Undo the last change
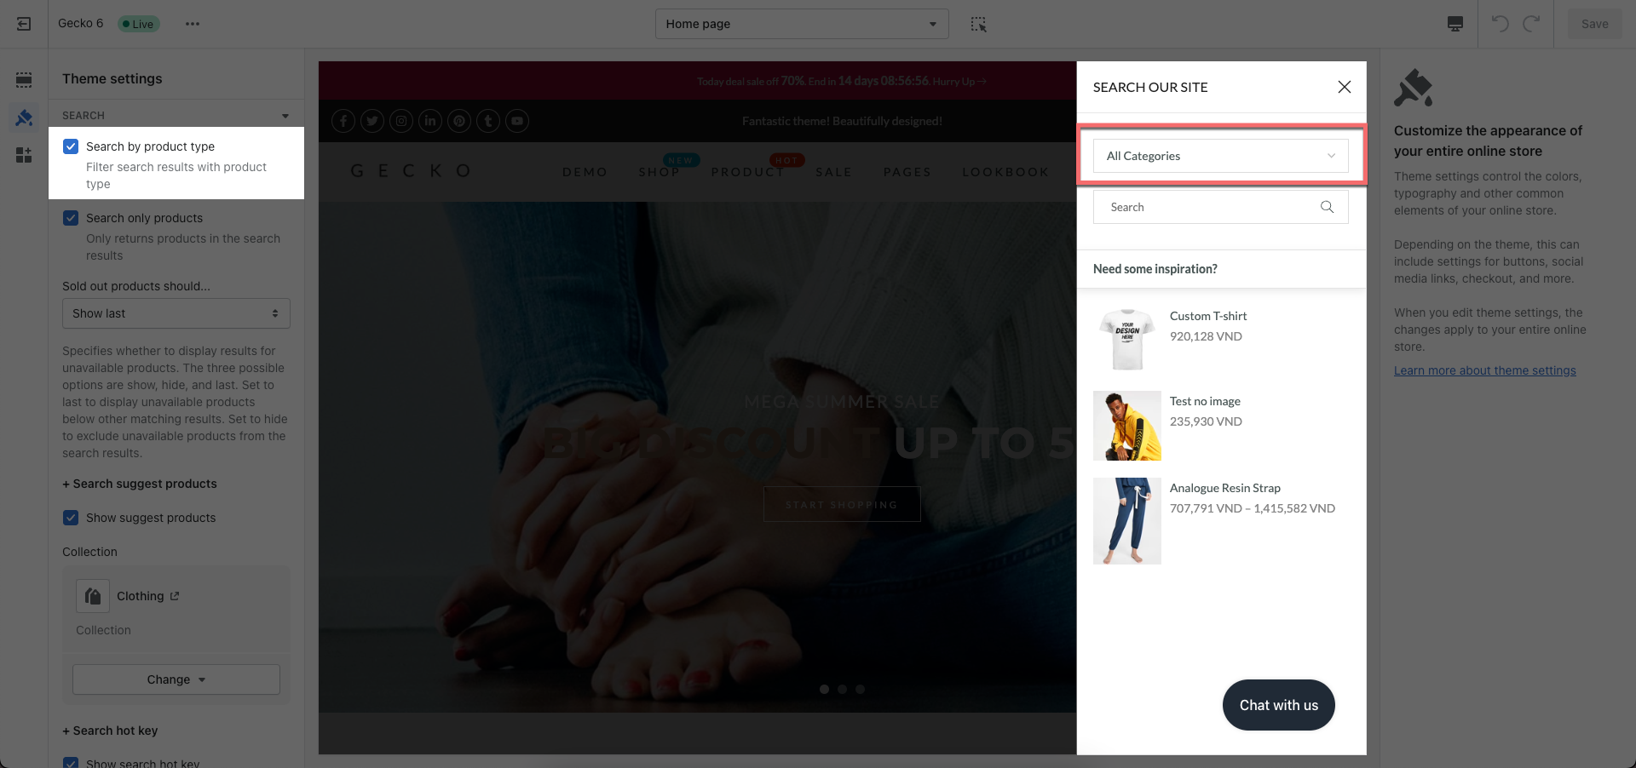1636x768 pixels. [1501, 24]
